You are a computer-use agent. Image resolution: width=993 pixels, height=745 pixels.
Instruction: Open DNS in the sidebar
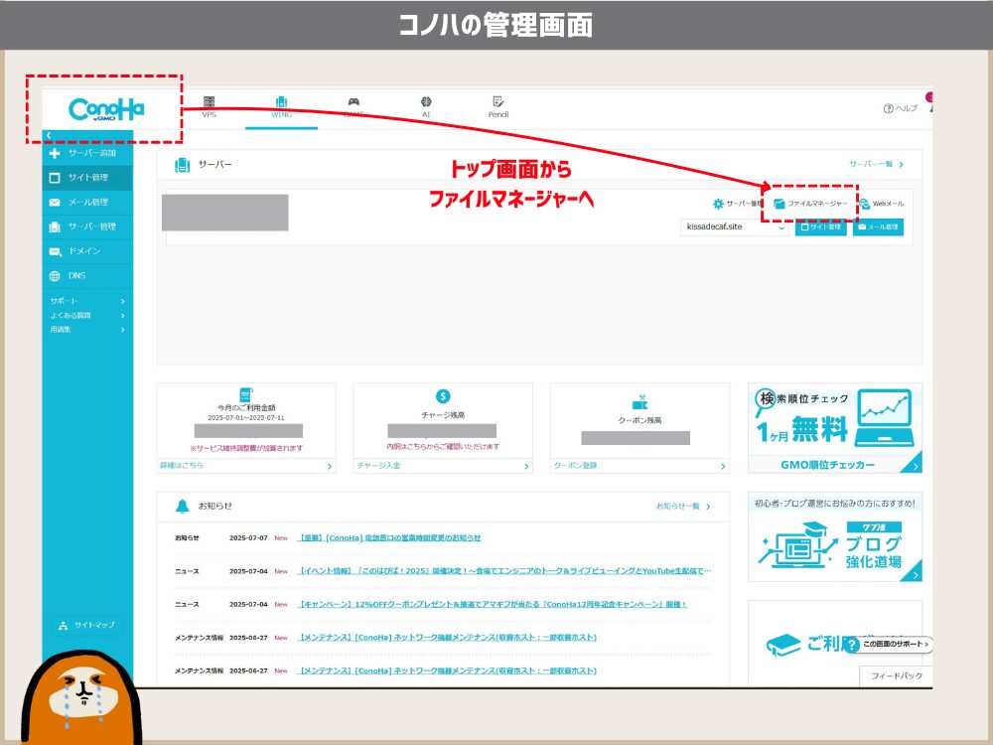click(x=87, y=276)
